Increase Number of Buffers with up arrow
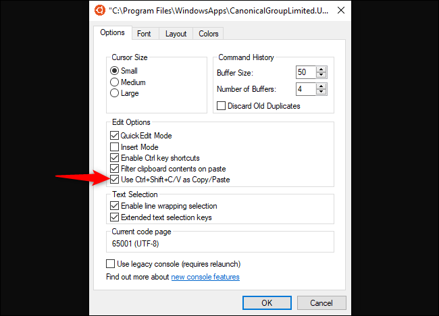The width and height of the screenshot is (439, 316). [x=321, y=86]
